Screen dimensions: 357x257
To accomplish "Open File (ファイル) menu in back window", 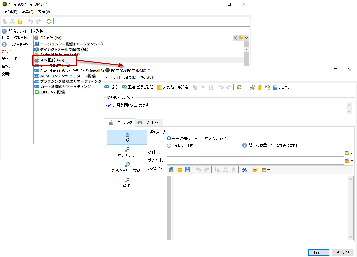I will pos(10,12).
